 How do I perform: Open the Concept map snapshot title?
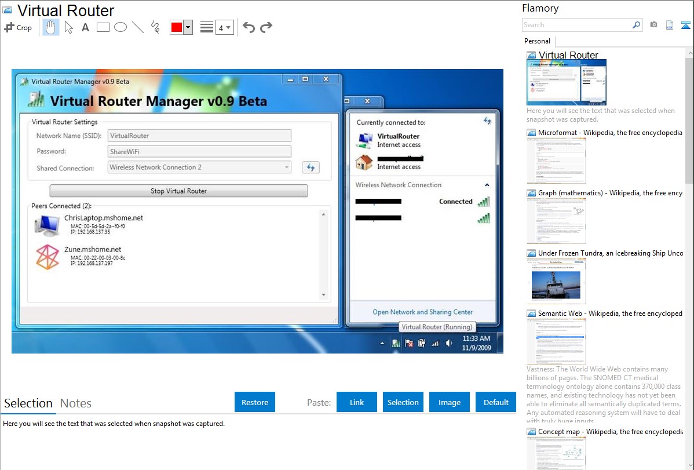click(610, 431)
